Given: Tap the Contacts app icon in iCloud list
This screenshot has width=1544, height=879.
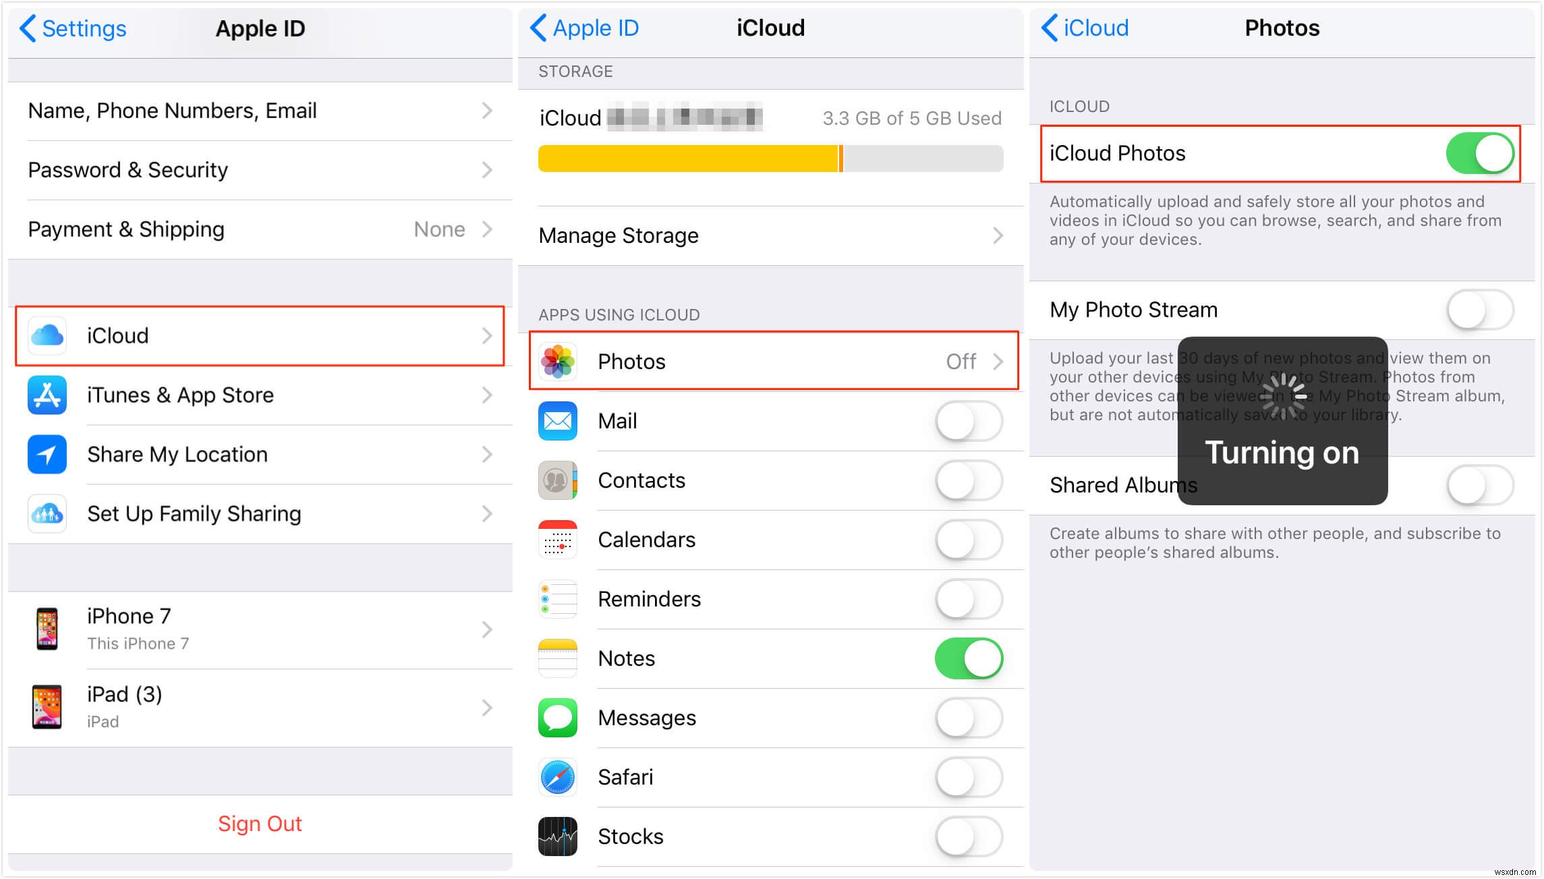Looking at the screenshot, I should pos(559,480).
